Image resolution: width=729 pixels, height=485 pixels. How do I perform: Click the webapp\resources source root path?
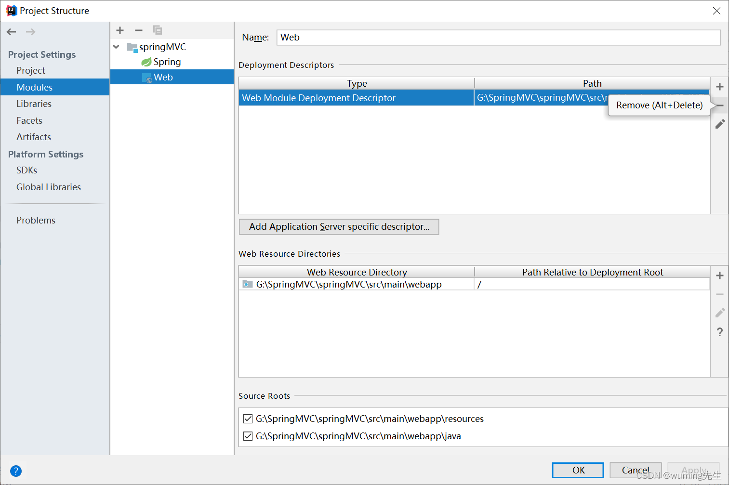click(370, 419)
